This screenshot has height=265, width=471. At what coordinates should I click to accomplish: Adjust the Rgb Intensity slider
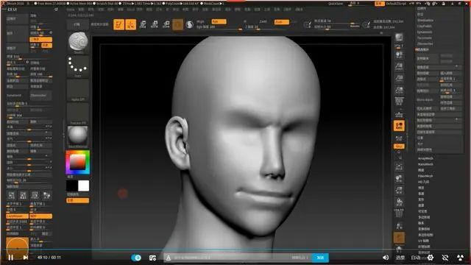pyautogui.click(x=219, y=28)
